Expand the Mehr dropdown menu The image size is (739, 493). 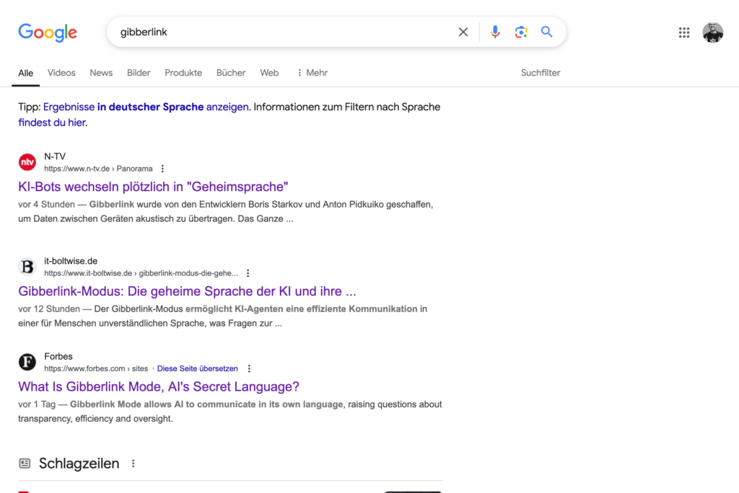pyautogui.click(x=312, y=73)
